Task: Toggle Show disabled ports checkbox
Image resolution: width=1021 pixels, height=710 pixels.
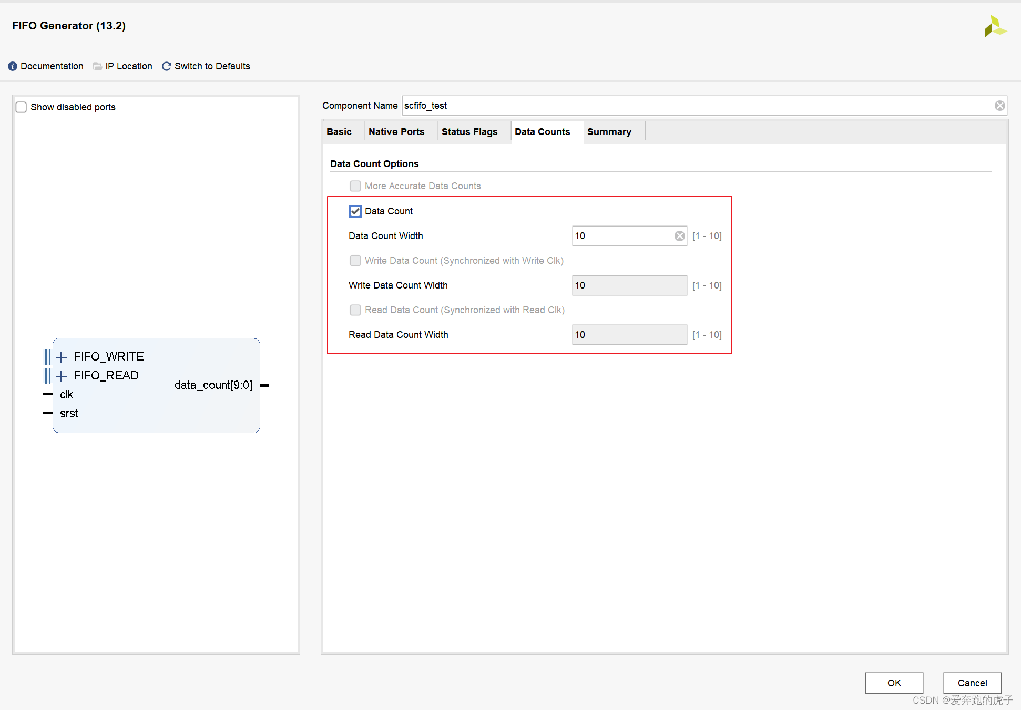Action: tap(22, 107)
